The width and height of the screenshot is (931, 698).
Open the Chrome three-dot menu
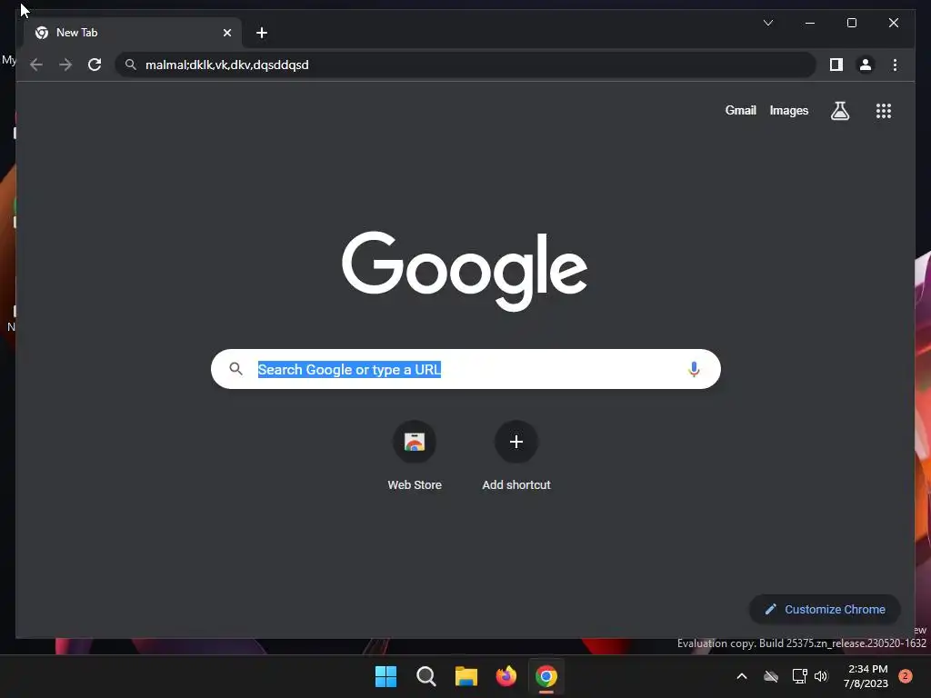(895, 65)
